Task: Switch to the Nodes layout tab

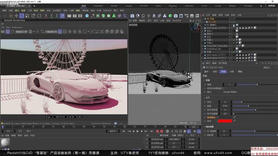Action: (x=232, y=6)
